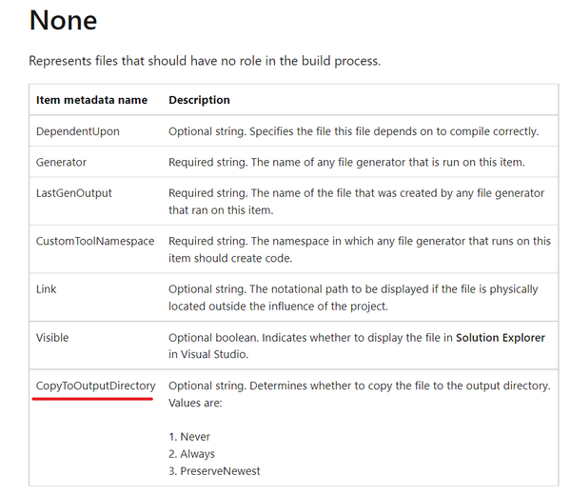Select the Link metadata name

[x=48, y=288]
